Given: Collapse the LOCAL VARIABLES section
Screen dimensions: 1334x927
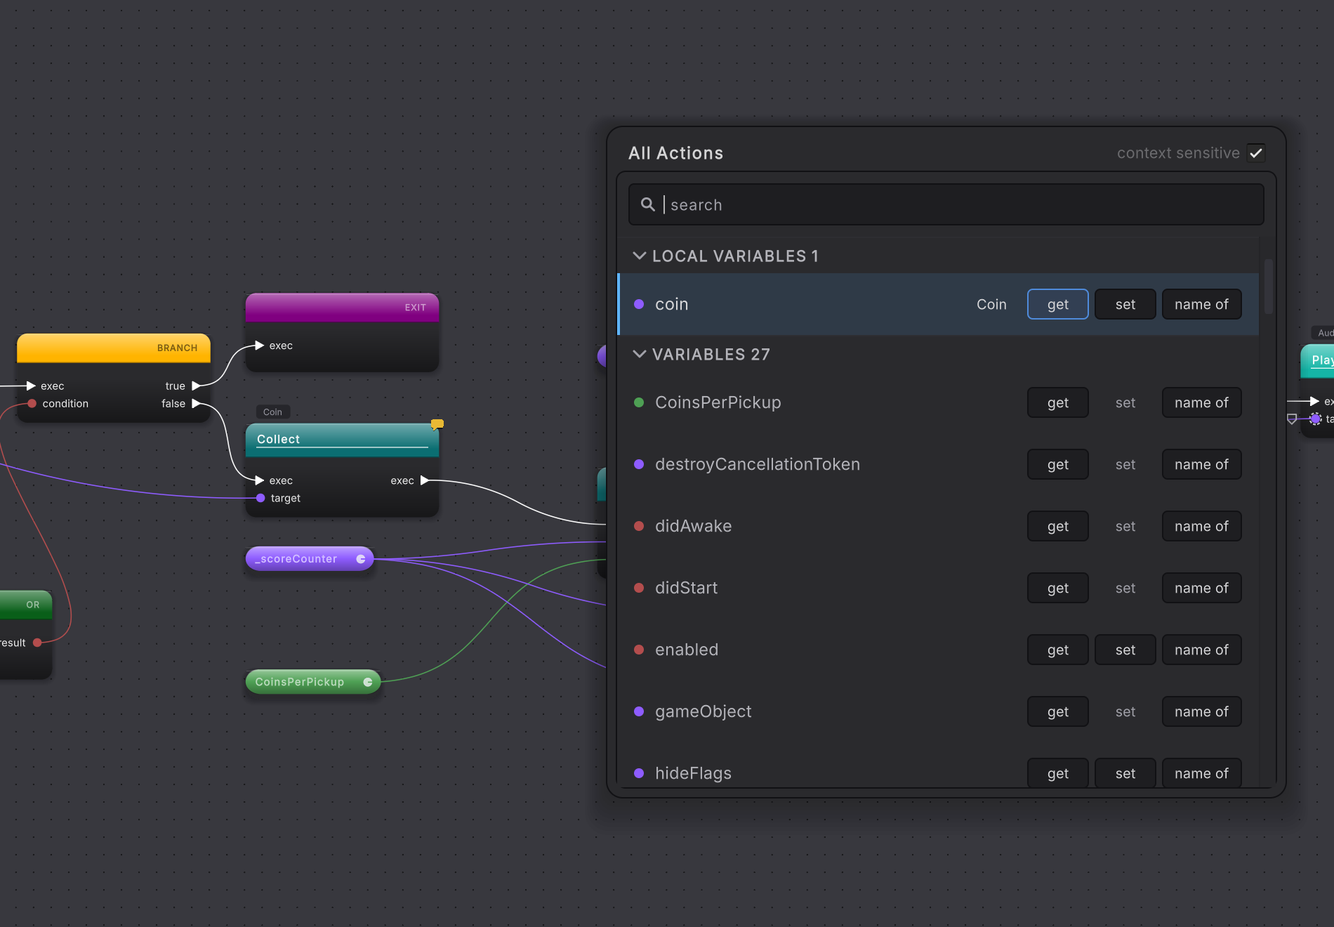Looking at the screenshot, I should (x=639, y=256).
